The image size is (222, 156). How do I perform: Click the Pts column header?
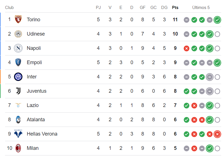pyautogui.click(x=175, y=8)
